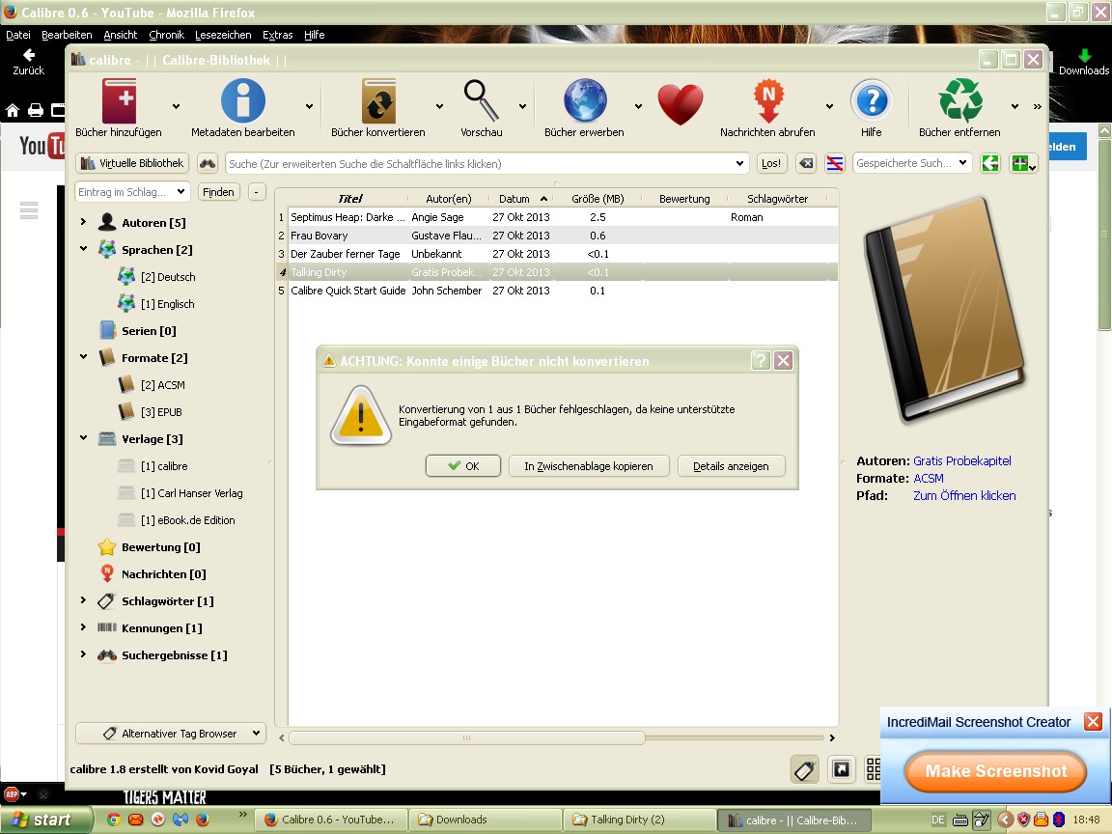Open Bücher erwerben dropdown arrow
The height and width of the screenshot is (834, 1112).
(x=637, y=106)
